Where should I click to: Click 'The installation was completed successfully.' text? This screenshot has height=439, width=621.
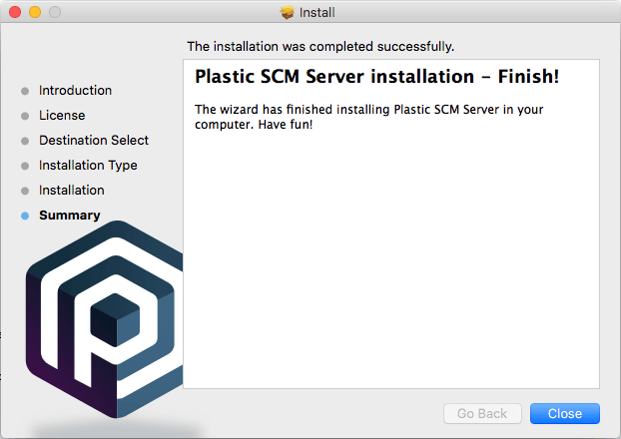tap(320, 46)
